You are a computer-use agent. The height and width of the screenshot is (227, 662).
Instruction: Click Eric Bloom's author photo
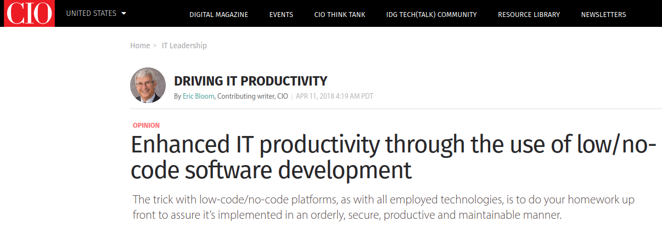pos(148,85)
